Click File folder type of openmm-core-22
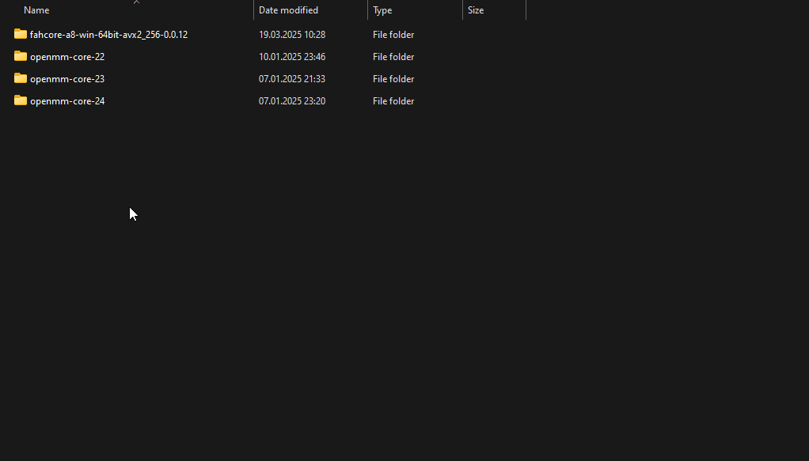This screenshot has height=461, width=809. [393, 57]
